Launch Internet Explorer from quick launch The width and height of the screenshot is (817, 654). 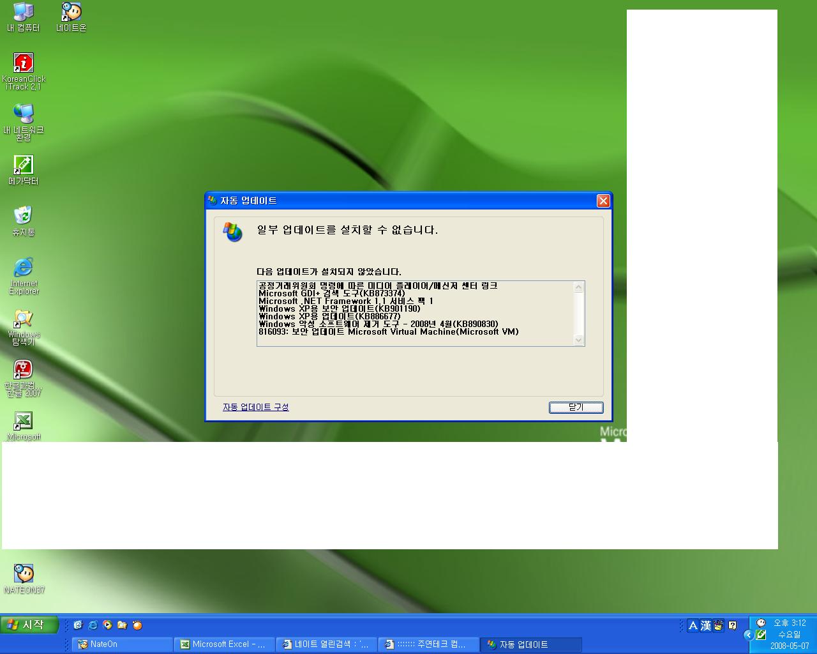click(93, 625)
